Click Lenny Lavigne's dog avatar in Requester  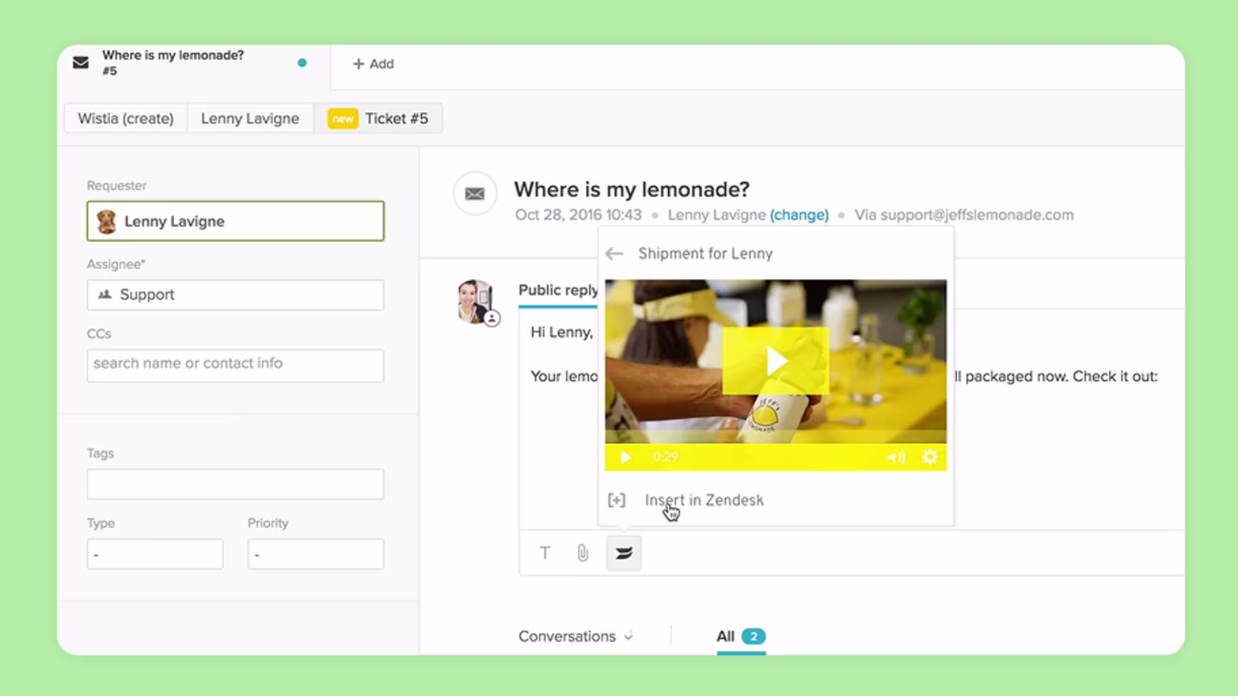pos(106,221)
